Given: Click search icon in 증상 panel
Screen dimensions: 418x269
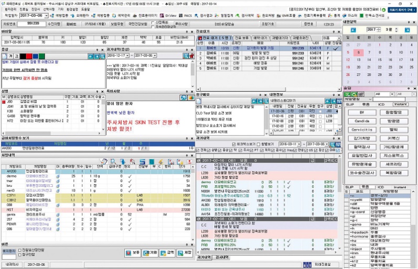Looking at the screenshot, I should 102,56.
